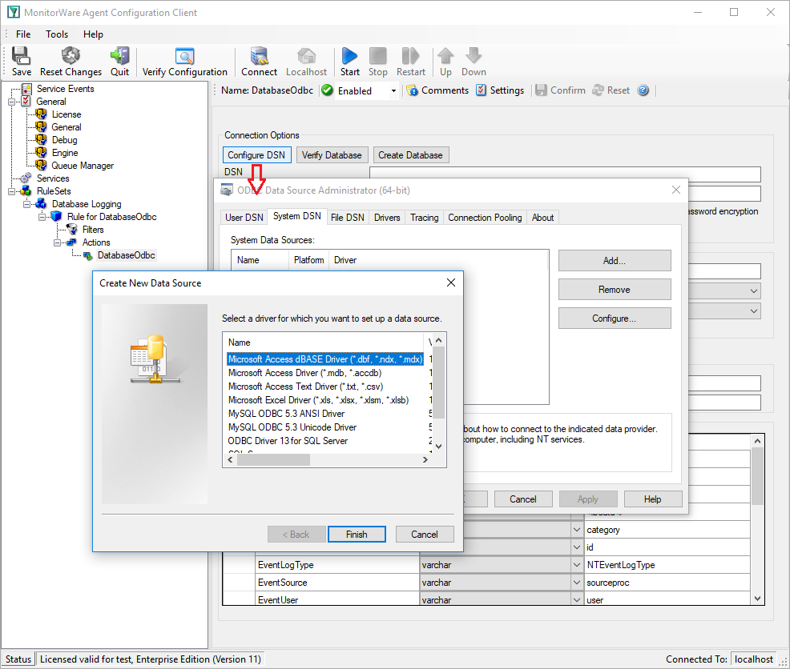
Task: Switch to Connection Pooling tab
Action: (485, 218)
